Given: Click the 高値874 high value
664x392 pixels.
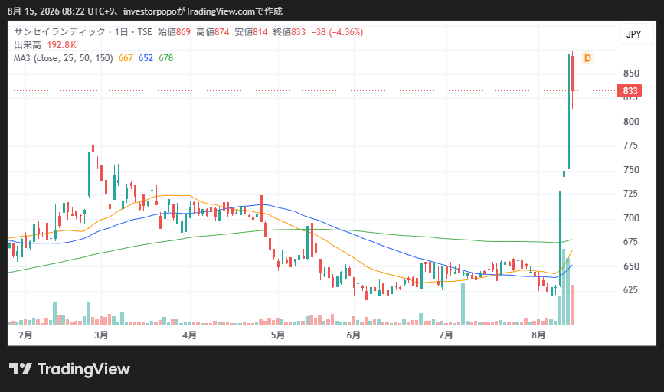Looking at the screenshot, I should 213,32.
